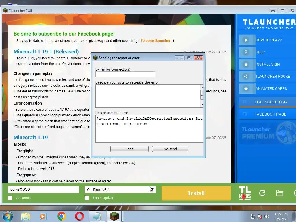This screenshot has height=222, width=296.
Task: Click the Minecraft 1.19.1 (Released) heading
Action: 46,51
